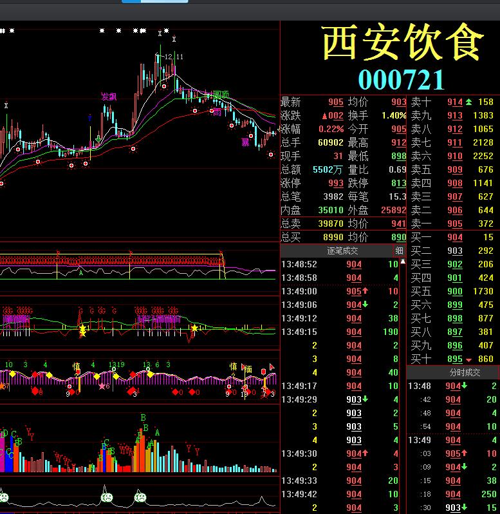Click the 12.11 high price label
Viewport: 500px width, 514px height.
[174, 57]
